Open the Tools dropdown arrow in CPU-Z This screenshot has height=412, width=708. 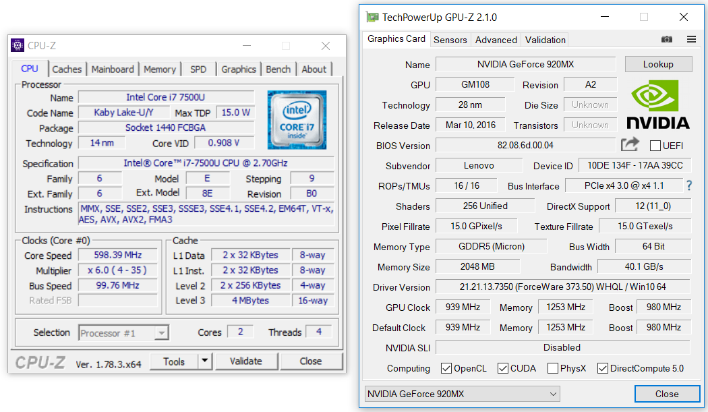(x=205, y=361)
